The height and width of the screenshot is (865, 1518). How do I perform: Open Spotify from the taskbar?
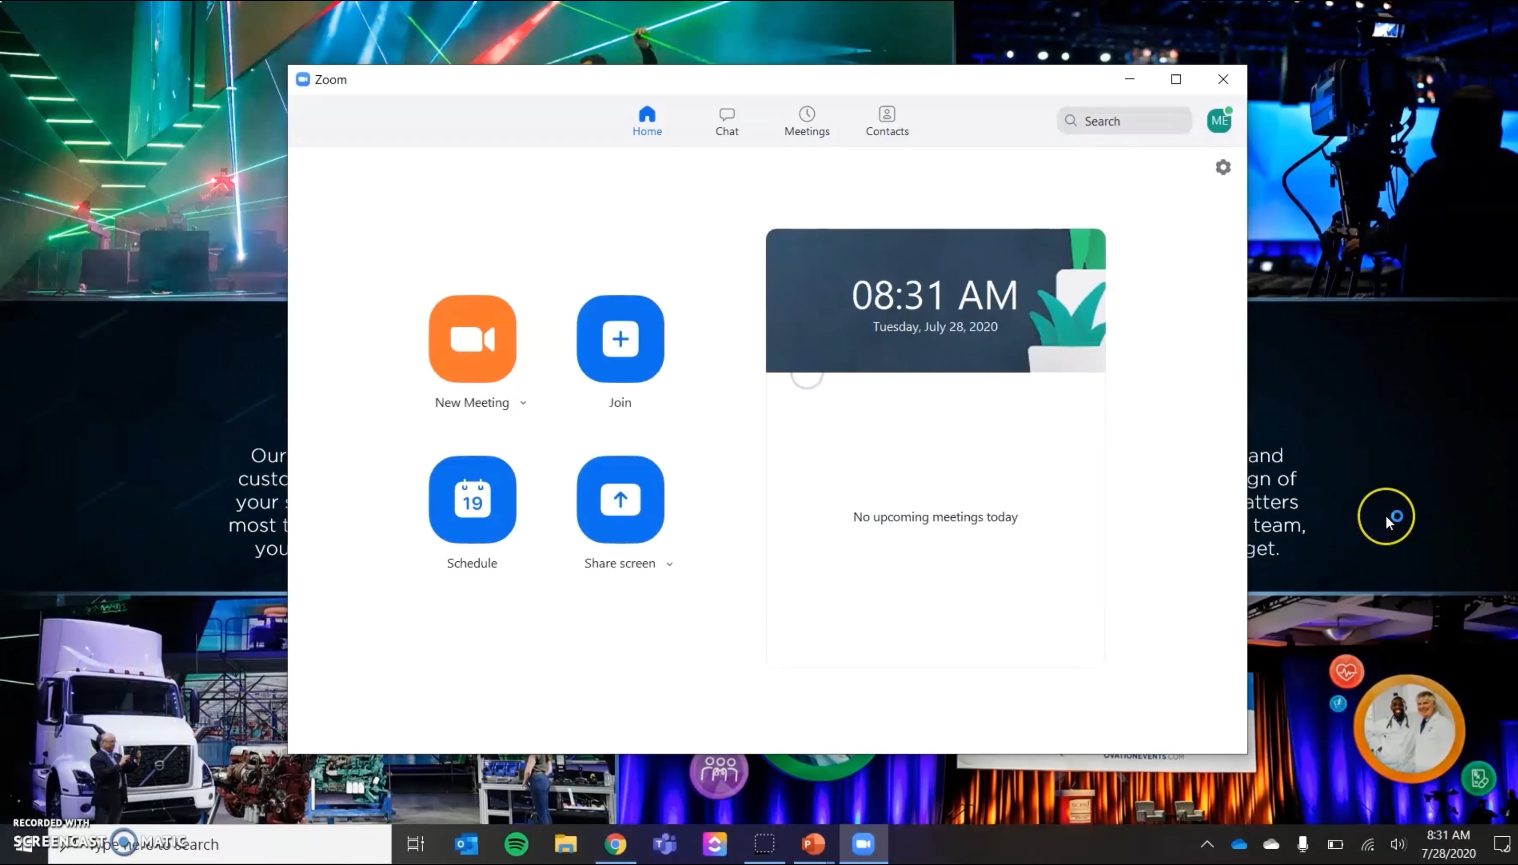516,844
